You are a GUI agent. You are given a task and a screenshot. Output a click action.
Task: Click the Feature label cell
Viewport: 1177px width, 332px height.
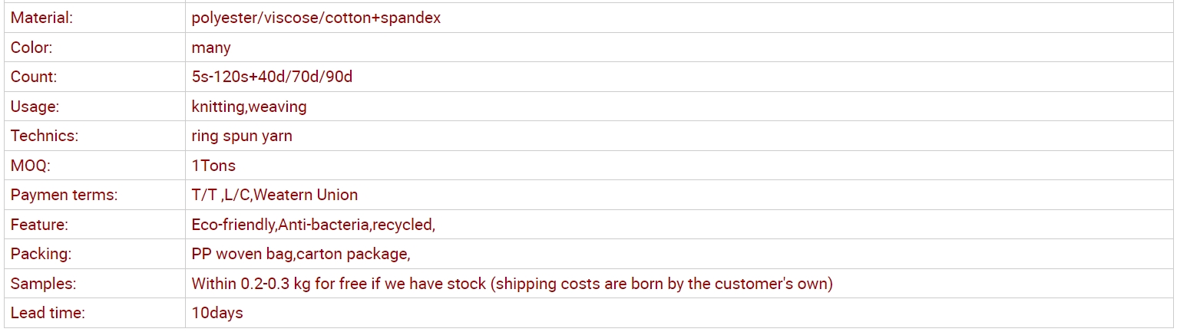tap(94, 225)
